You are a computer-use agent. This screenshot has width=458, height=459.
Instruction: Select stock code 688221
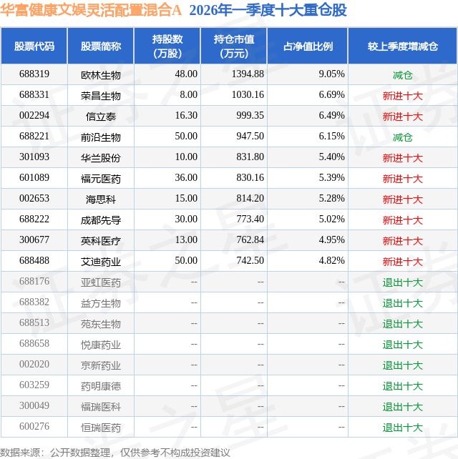tap(34, 137)
